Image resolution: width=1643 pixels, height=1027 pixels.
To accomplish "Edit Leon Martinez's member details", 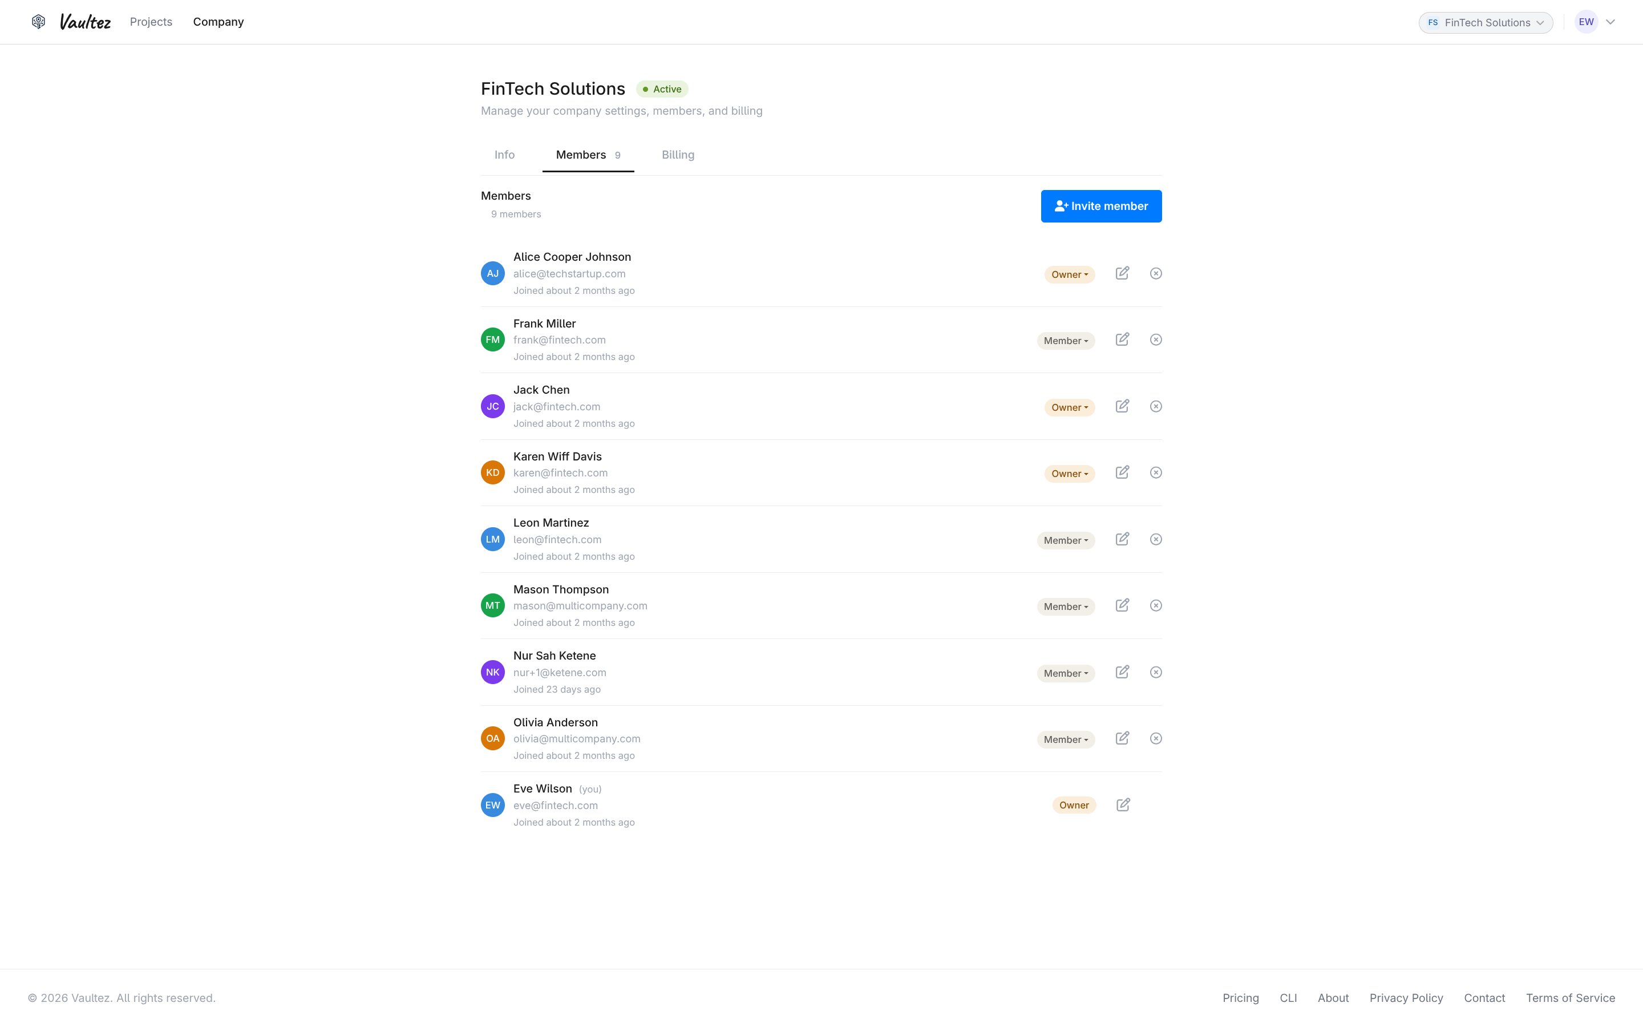I will point(1122,539).
